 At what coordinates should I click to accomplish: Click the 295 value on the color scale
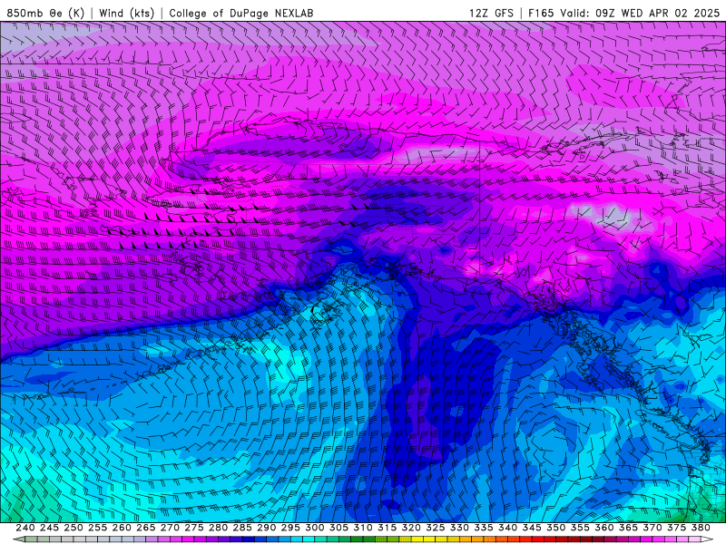tap(290, 528)
